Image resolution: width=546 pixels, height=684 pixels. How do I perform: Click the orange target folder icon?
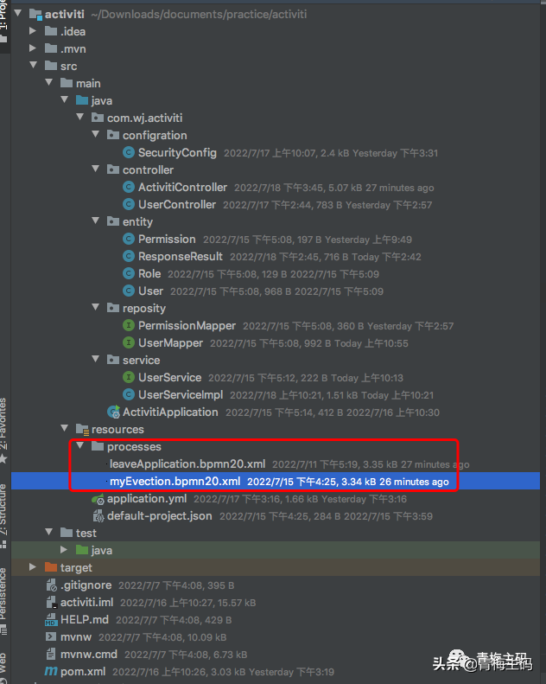pos(51,567)
